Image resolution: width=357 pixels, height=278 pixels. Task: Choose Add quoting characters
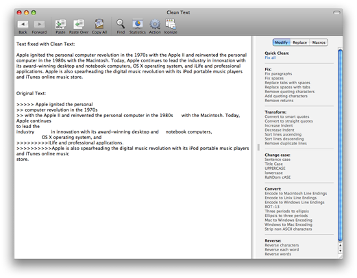point(286,96)
